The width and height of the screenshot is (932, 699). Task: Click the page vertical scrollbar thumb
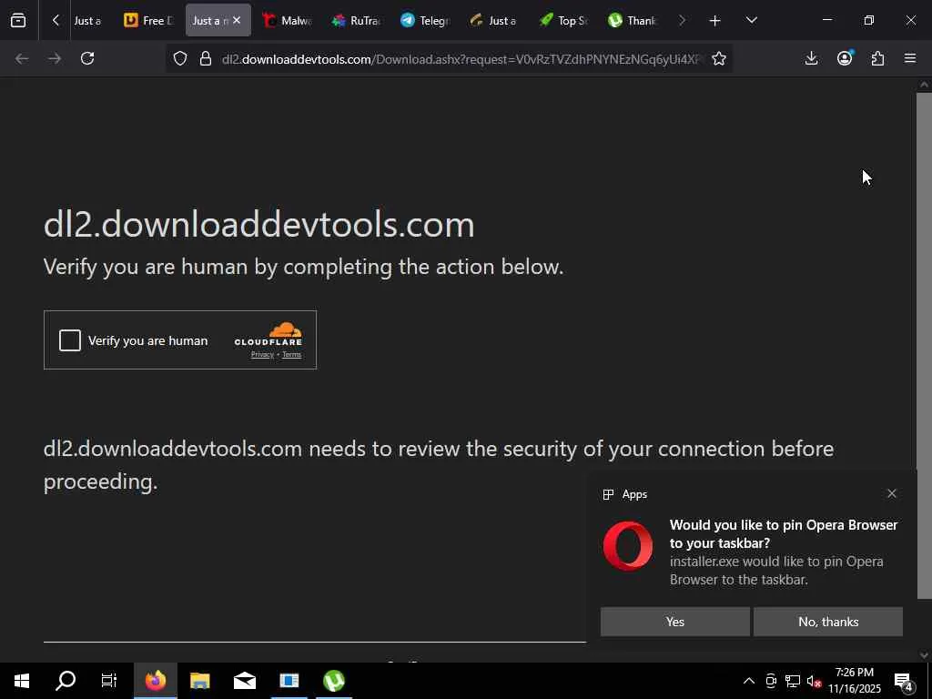click(x=924, y=345)
